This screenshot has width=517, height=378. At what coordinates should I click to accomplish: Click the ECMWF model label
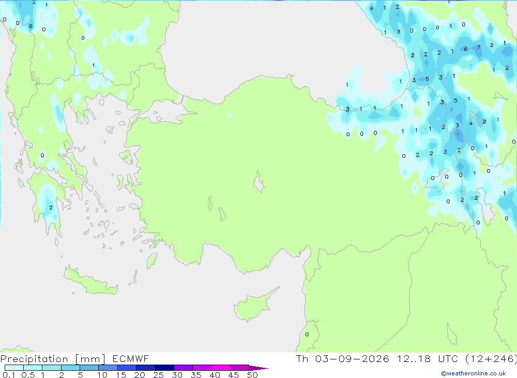(x=131, y=359)
